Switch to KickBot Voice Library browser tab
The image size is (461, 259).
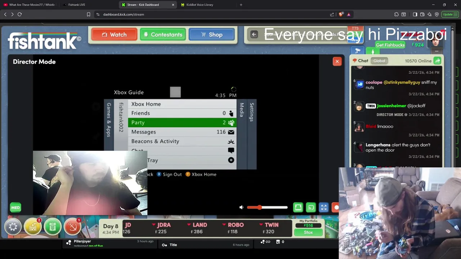point(200,5)
